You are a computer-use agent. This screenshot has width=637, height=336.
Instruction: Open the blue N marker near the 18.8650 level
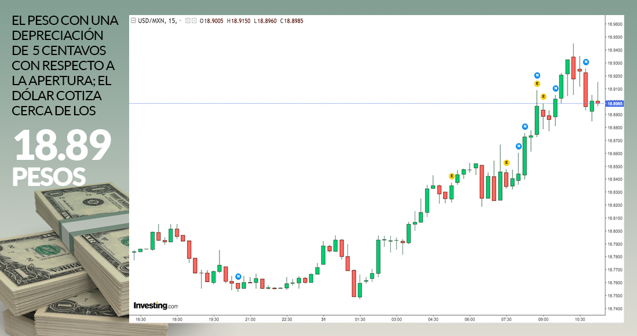518,146
